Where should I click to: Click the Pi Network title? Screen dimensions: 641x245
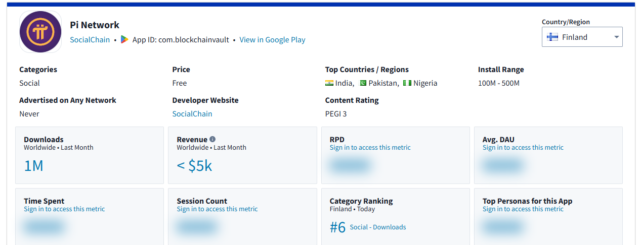pyautogui.click(x=95, y=25)
